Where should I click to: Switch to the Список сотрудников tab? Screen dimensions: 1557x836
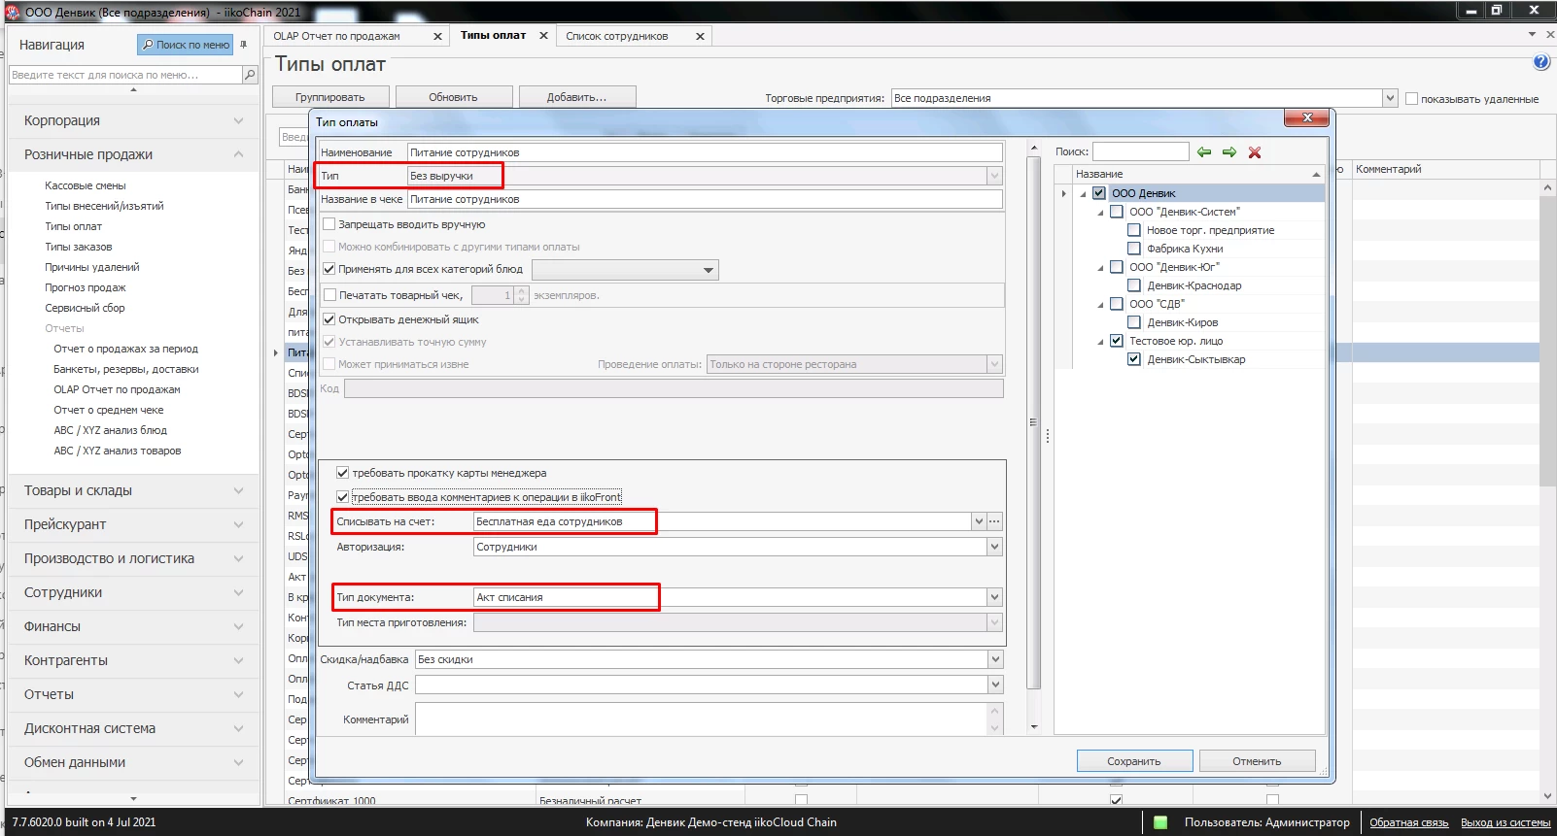pos(617,37)
